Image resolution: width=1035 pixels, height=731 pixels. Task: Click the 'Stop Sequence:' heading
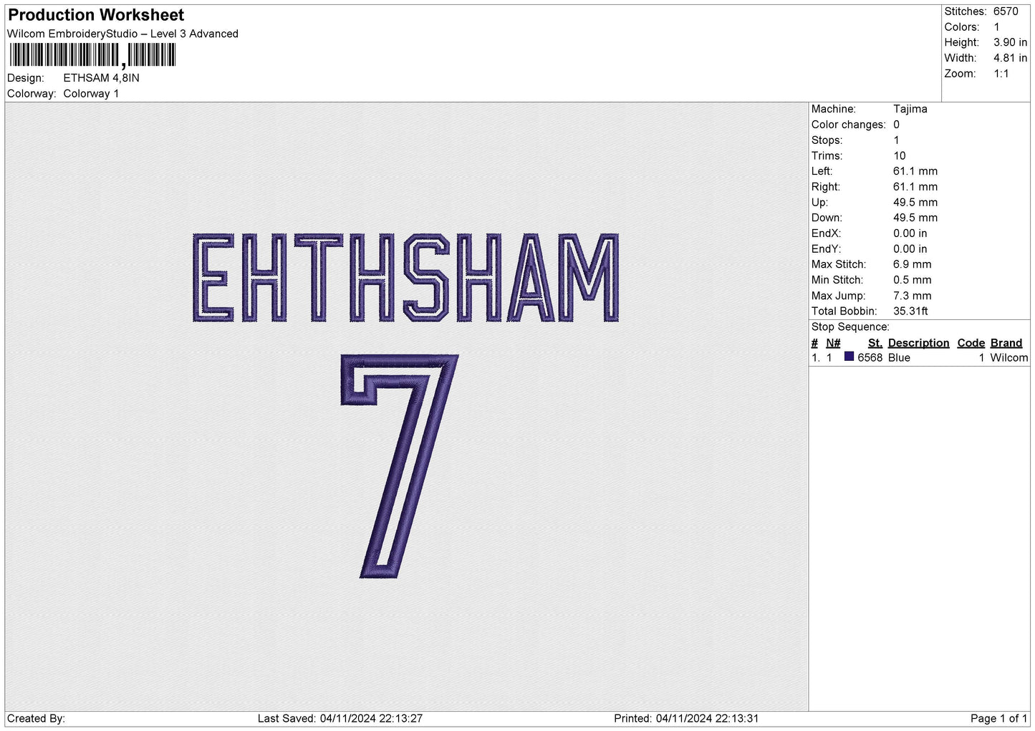pyautogui.click(x=850, y=327)
